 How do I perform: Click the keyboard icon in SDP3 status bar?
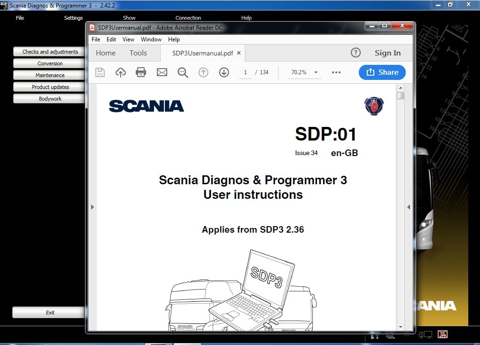click(x=390, y=336)
